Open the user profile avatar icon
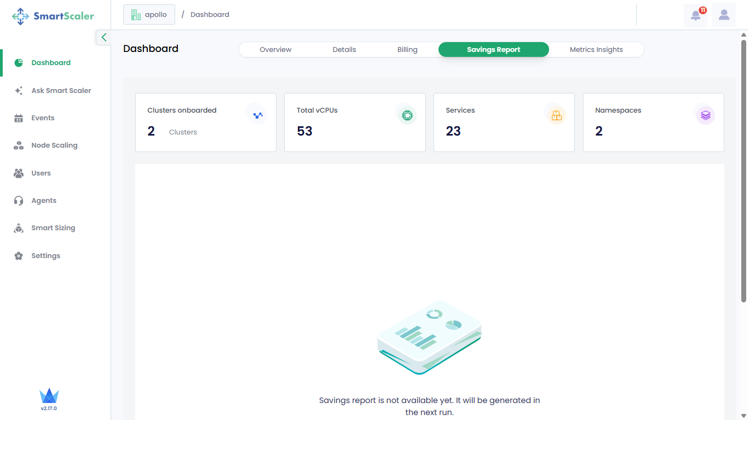The image size is (756, 467). click(x=724, y=15)
